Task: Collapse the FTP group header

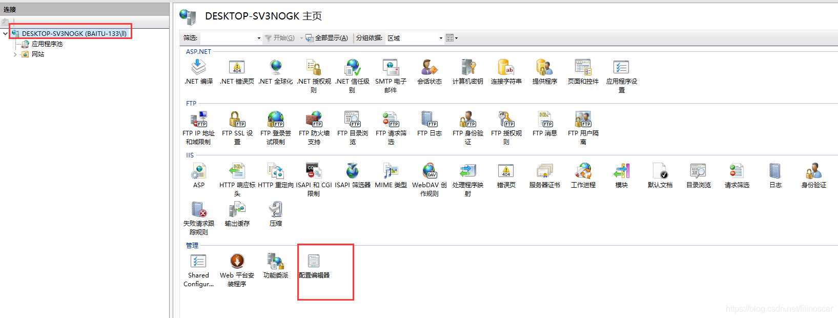Action: [191, 104]
